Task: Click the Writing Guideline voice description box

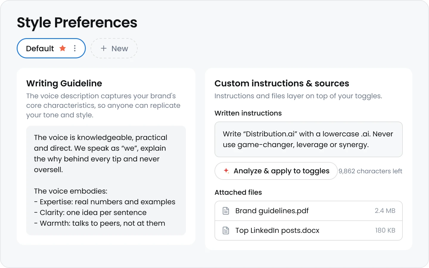Action: click(106, 180)
